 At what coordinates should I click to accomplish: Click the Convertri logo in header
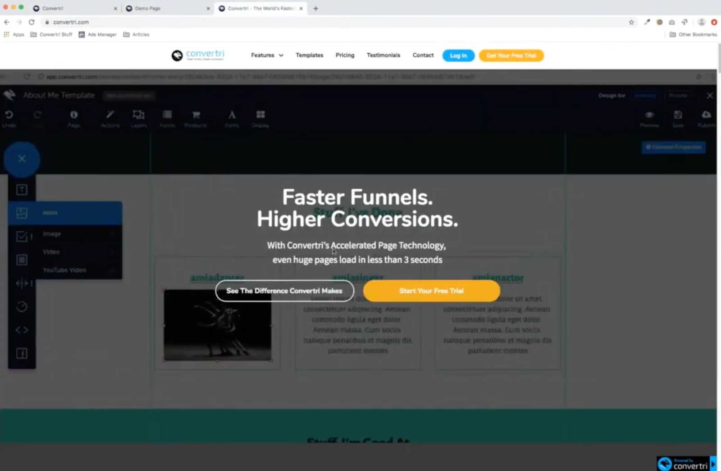198,55
